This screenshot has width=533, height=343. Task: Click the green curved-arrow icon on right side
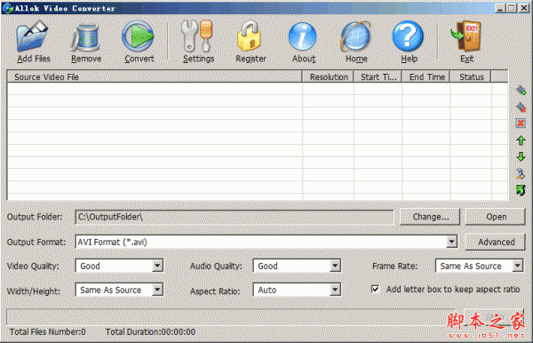tap(521, 189)
